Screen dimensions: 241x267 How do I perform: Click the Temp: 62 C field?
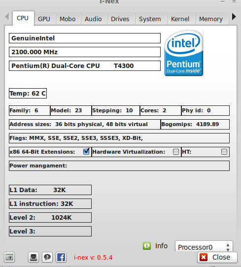[x=28, y=93]
